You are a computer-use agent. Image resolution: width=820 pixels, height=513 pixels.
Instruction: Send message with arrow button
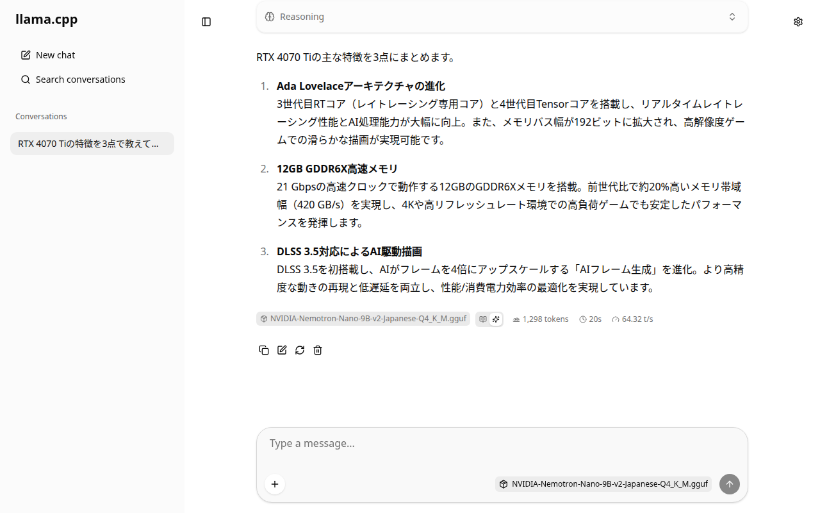pos(730,484)
